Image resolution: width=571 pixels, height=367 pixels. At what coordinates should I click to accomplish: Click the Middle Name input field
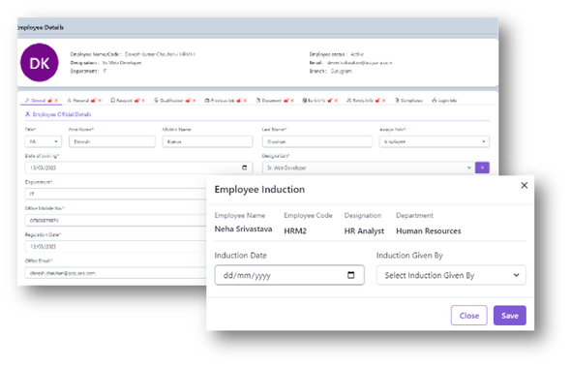[207, 141]
